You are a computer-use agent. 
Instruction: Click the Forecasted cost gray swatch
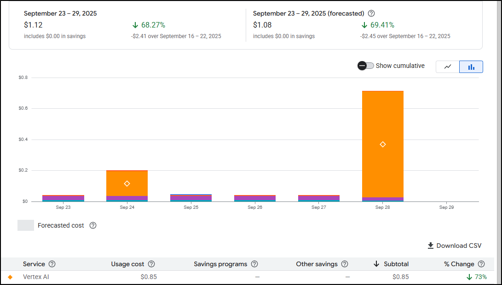tap(26, 225)
